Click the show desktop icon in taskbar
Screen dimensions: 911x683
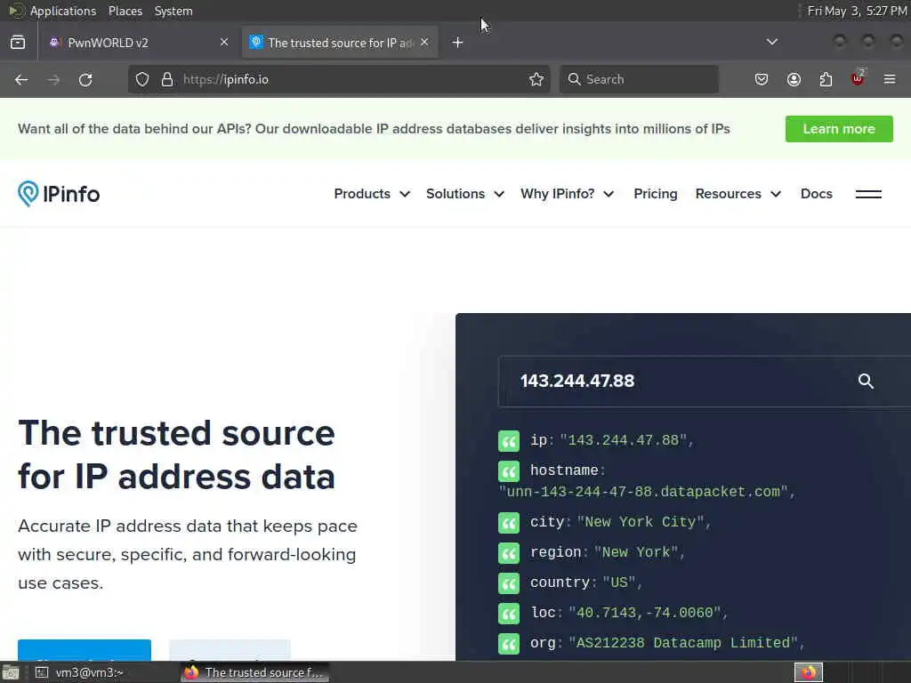click(x=11, y=672)
